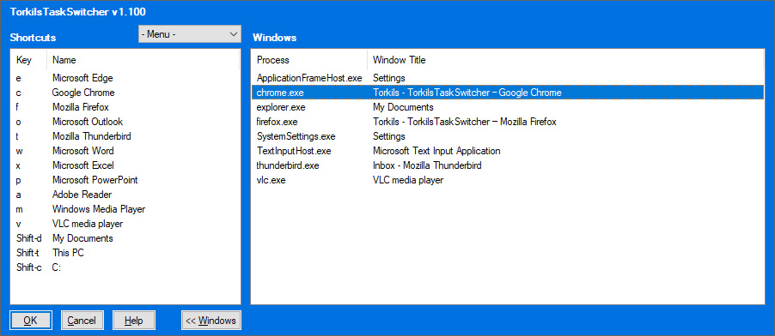
Task: Click the Name column header in Shortcuts
Action: [143, 60]
